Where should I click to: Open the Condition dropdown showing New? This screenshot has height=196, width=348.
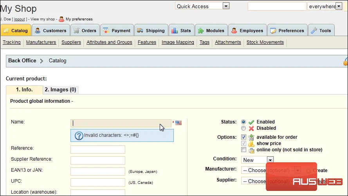tap(257, 160)
